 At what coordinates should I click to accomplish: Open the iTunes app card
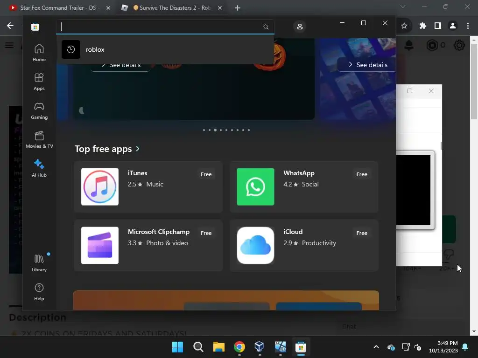coord(148,186)
